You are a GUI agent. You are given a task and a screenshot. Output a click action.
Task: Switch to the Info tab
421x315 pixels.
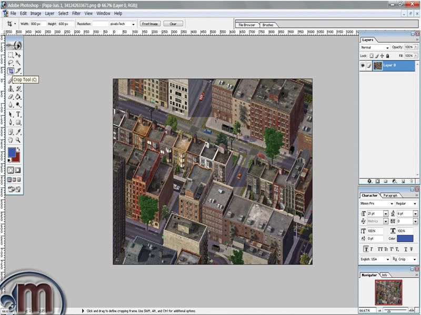(385, 275)
